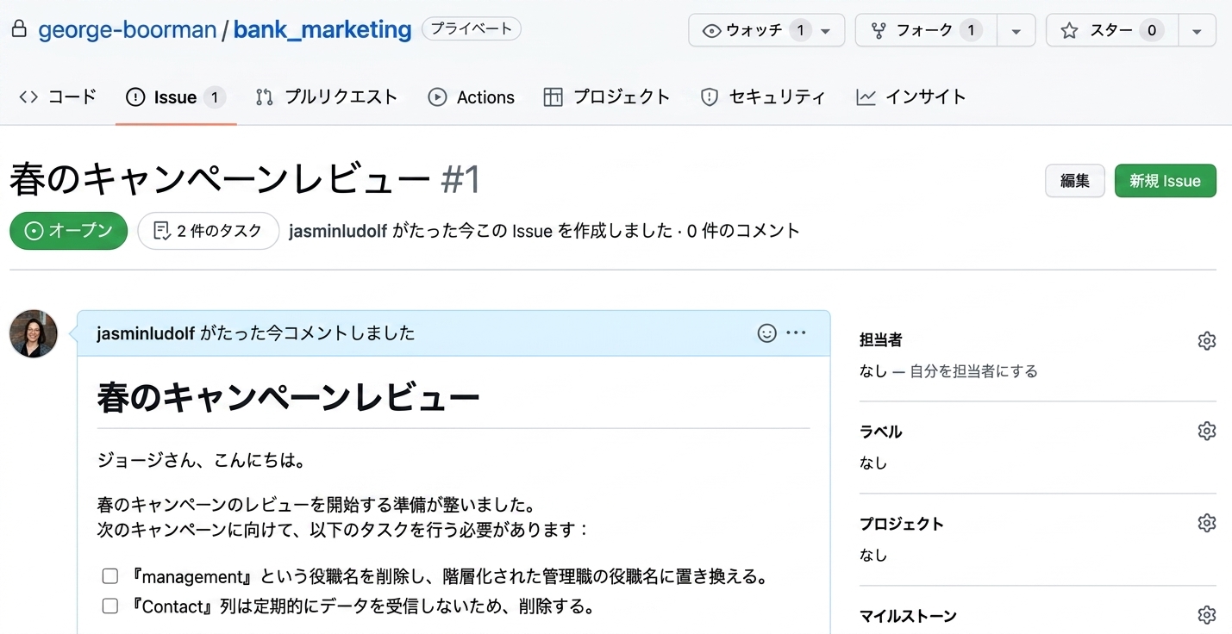
Task: Expand the ウォッチ dropdown arrow
Action: pyautogui.click(x=826, y=31)
